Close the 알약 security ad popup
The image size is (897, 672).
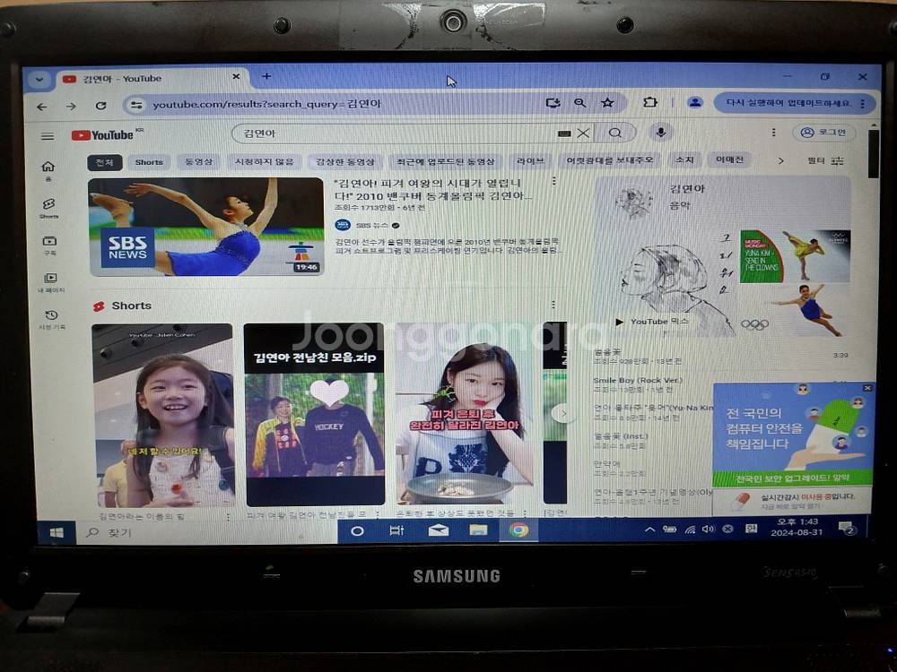[867, 388]
